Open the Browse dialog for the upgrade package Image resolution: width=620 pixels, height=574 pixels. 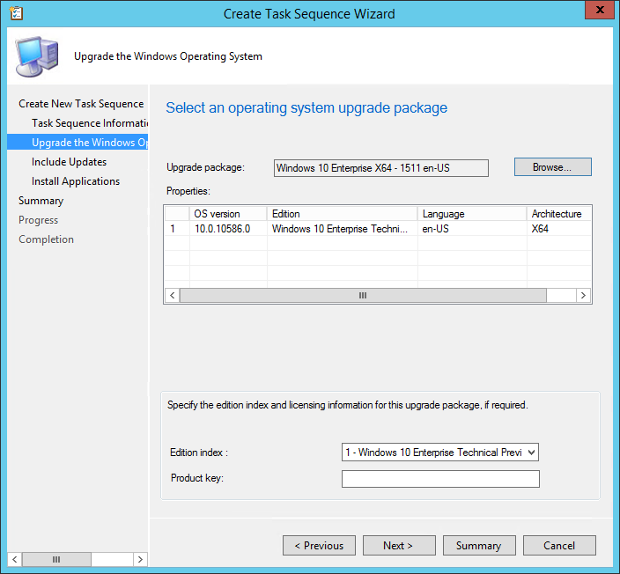(553, 167)
